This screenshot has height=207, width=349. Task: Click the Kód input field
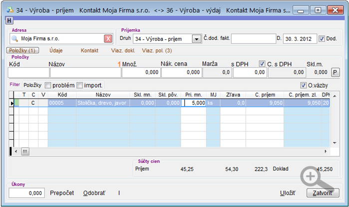(28, 73)
